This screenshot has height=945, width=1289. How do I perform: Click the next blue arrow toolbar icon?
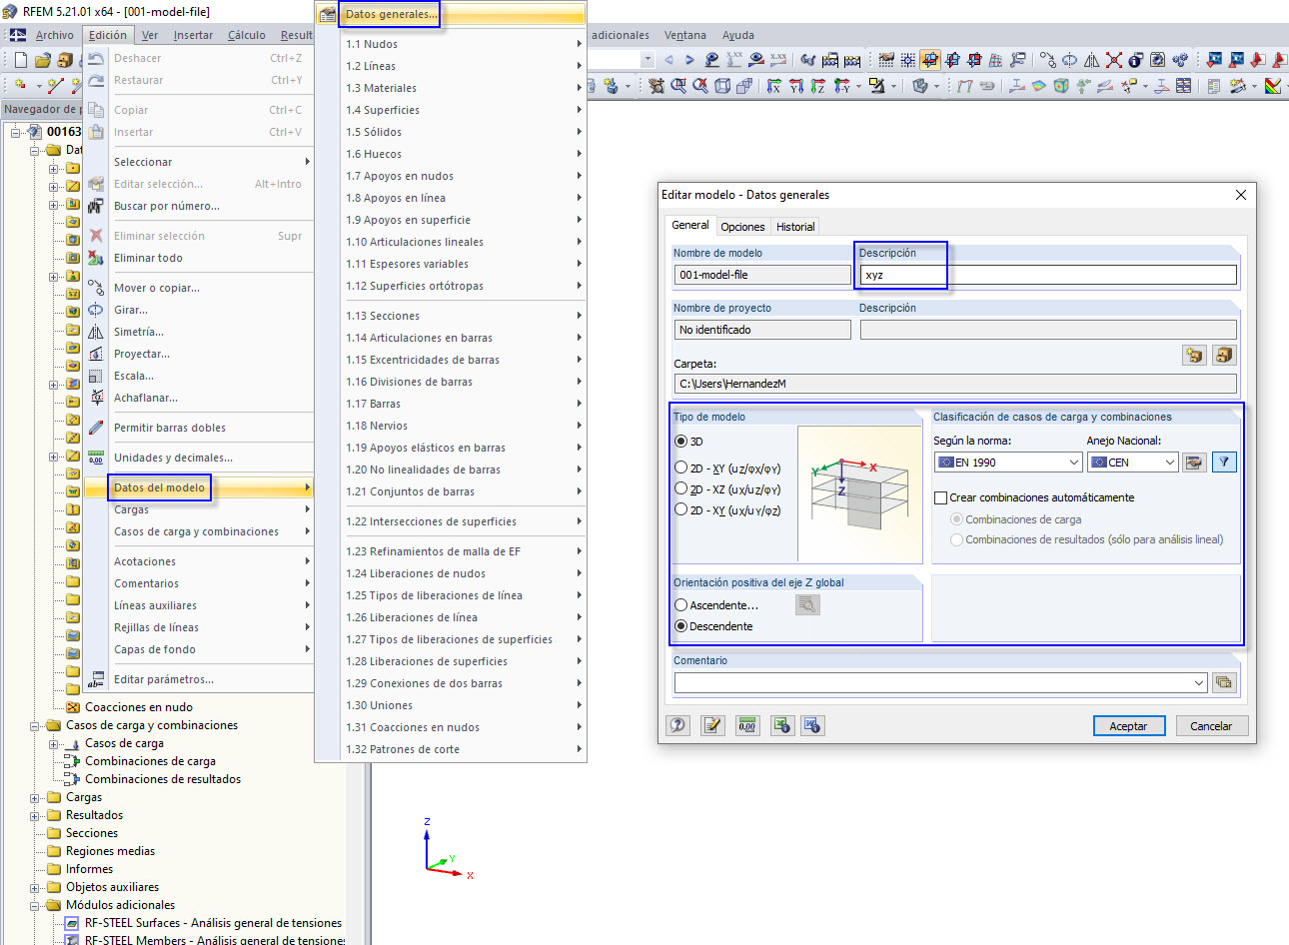pyautogui.click(x=689, y=60)
